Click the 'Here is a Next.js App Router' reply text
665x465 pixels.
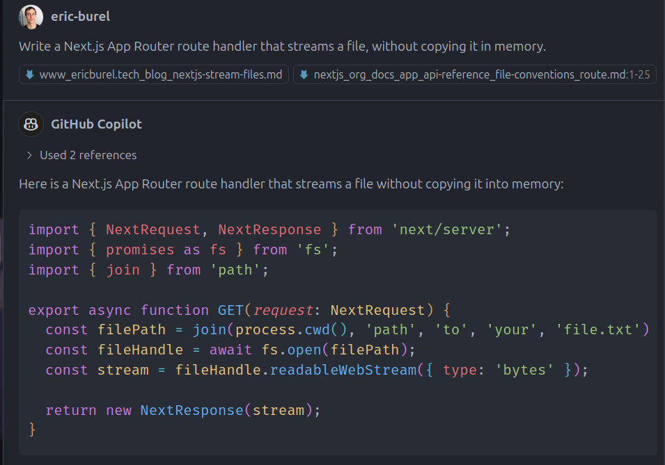click(x=291, y=184)
